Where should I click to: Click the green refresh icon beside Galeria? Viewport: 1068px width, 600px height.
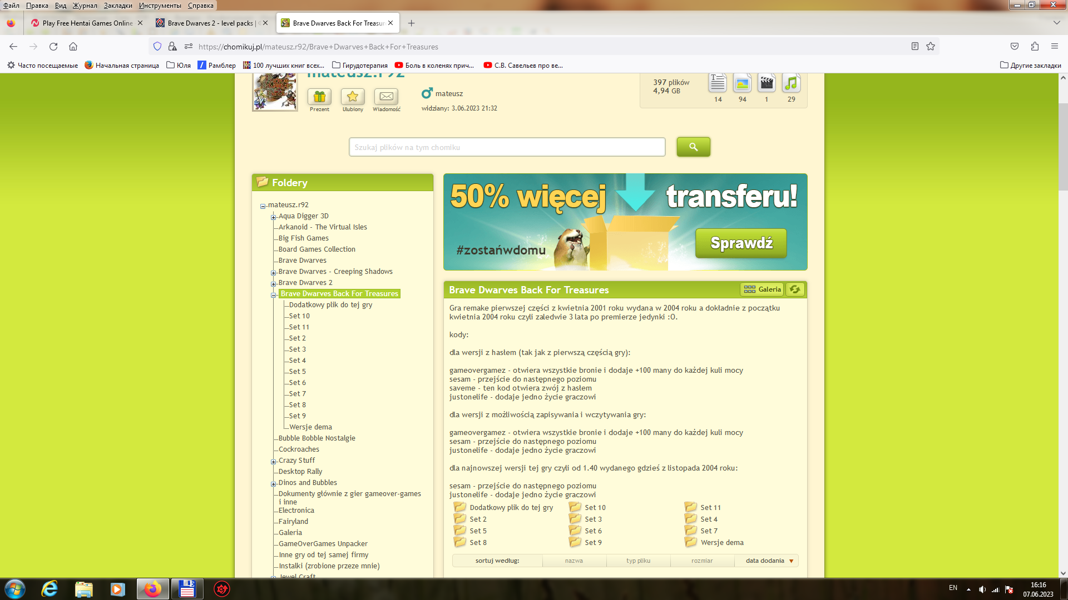[x=795, y=289]
